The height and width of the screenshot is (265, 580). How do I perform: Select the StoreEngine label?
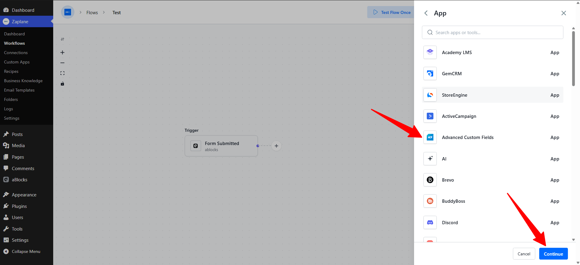point(455,95)
